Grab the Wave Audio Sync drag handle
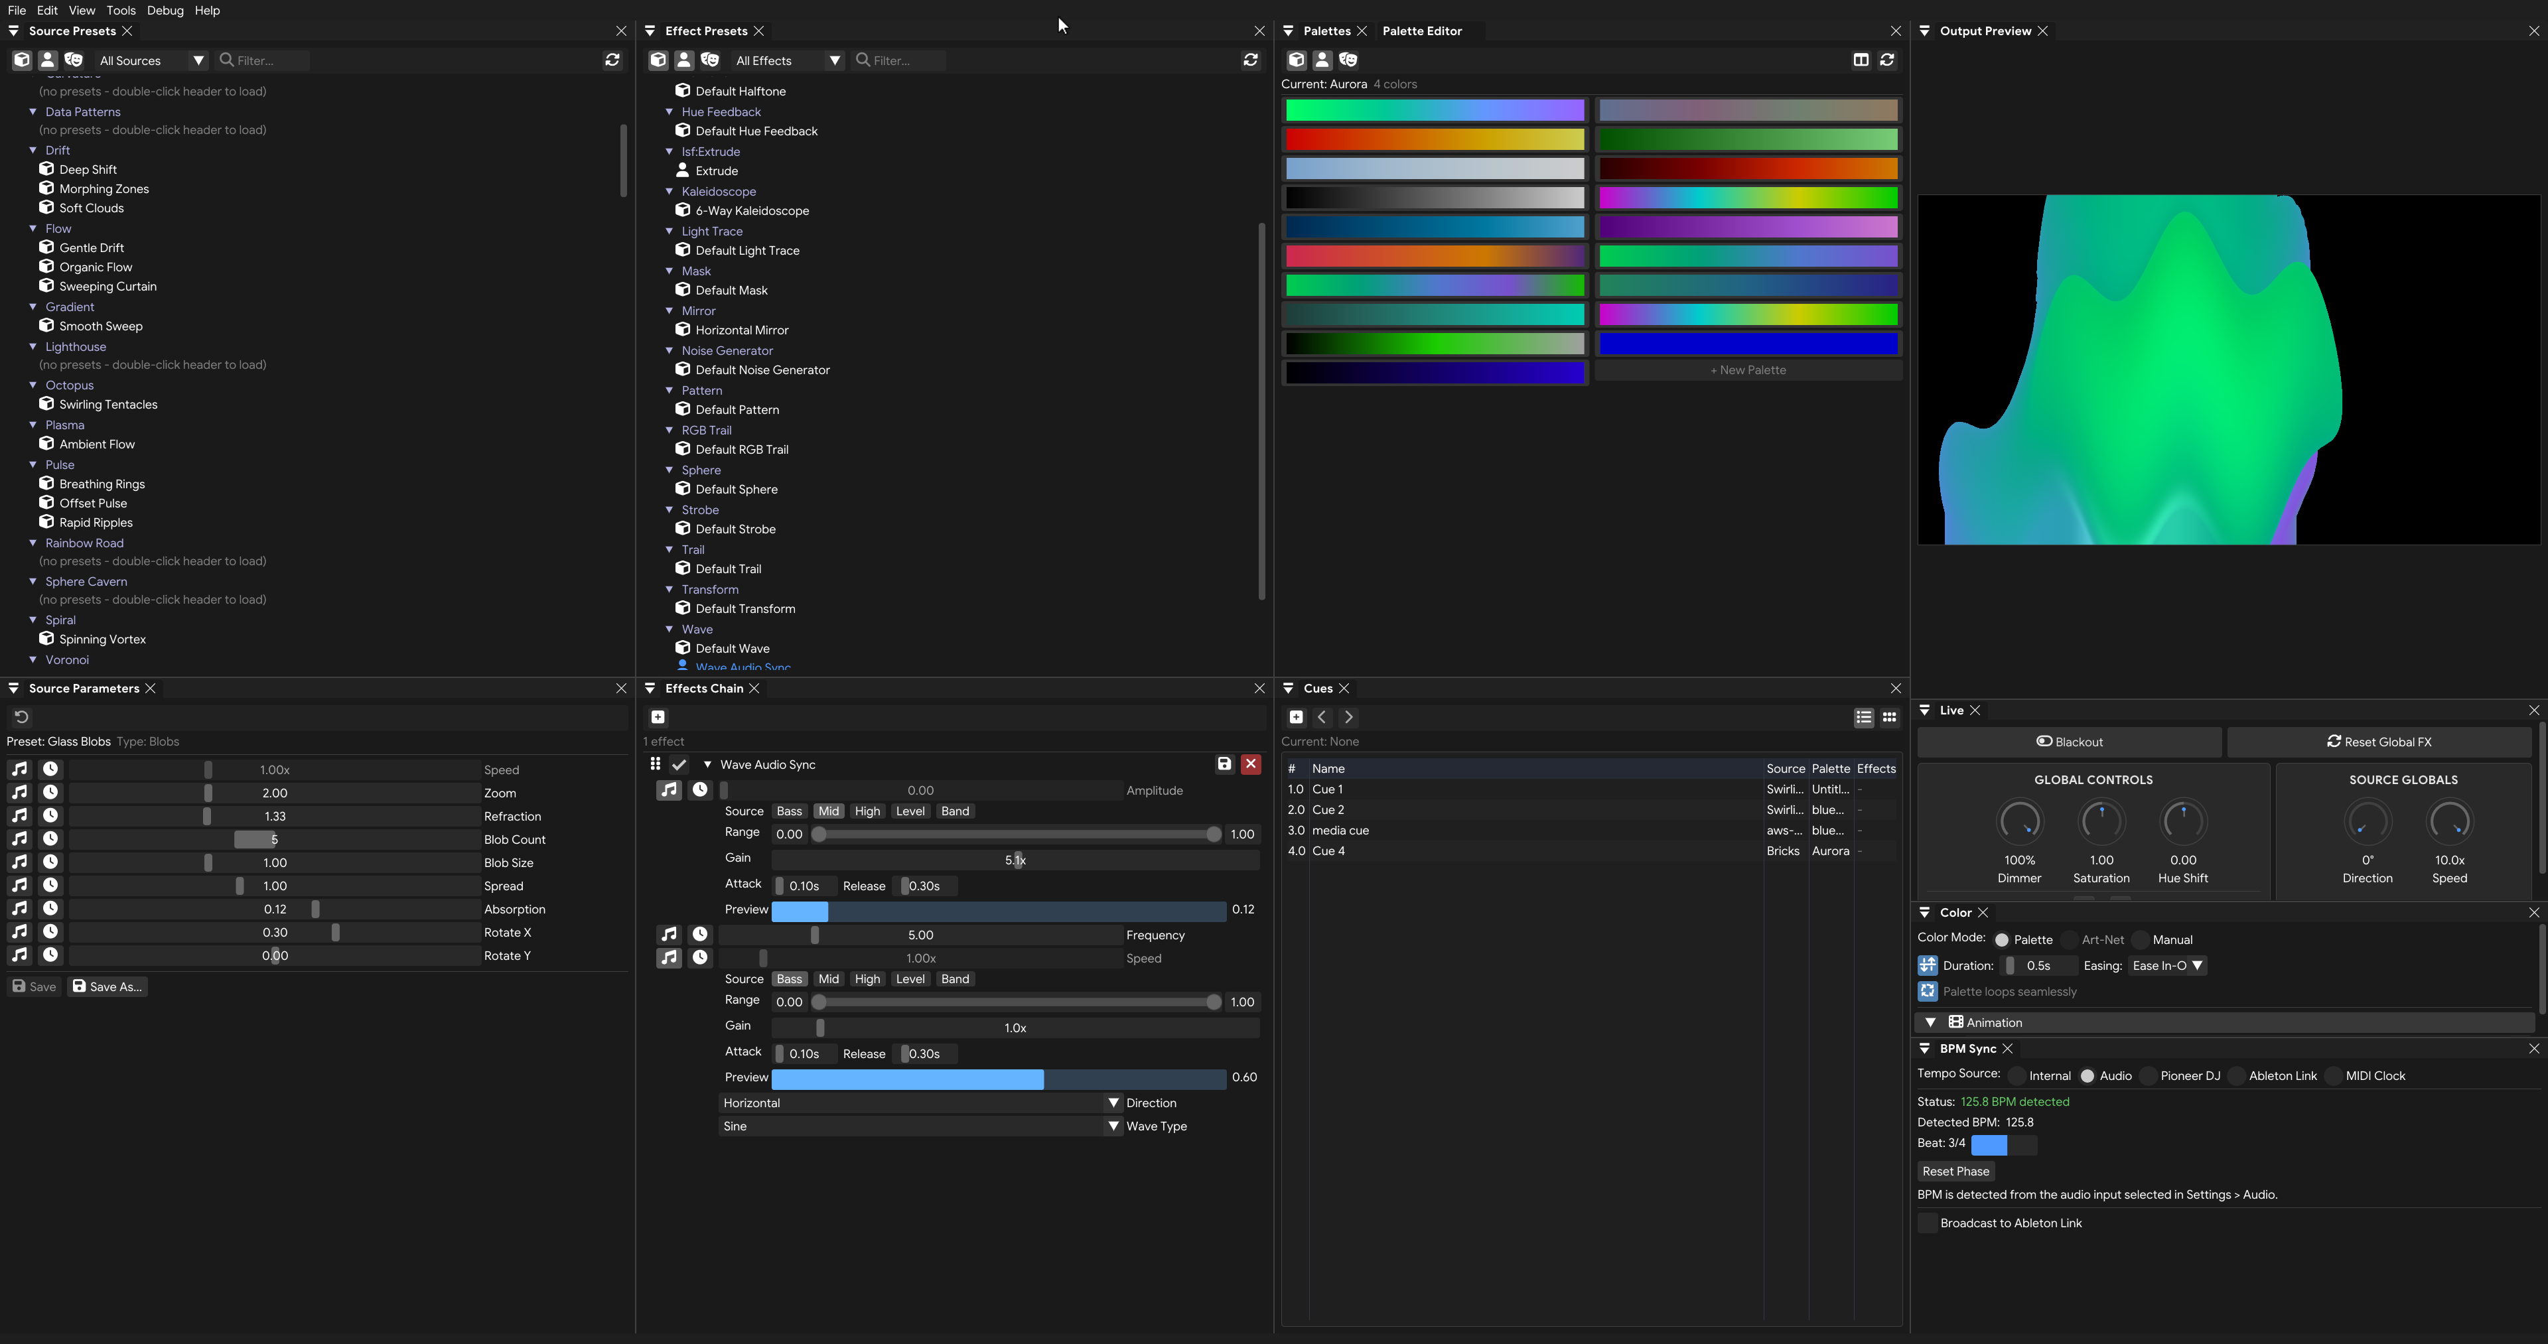Screen dimensions: 2548x1344 (655, 764)
